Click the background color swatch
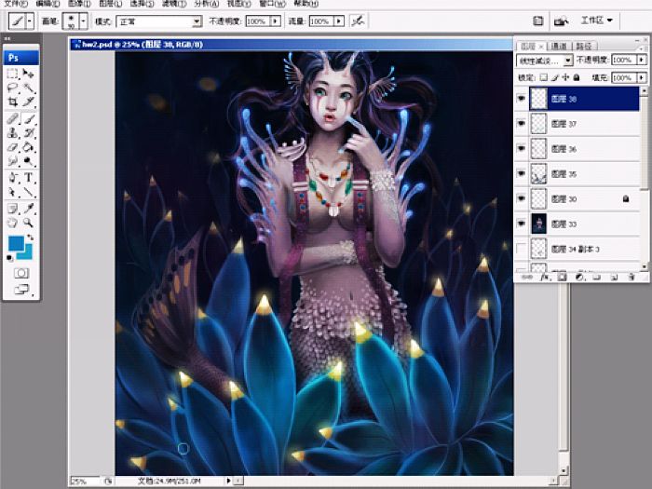The width and height of the screenshot is (652, 489). (x=28, y=252)
